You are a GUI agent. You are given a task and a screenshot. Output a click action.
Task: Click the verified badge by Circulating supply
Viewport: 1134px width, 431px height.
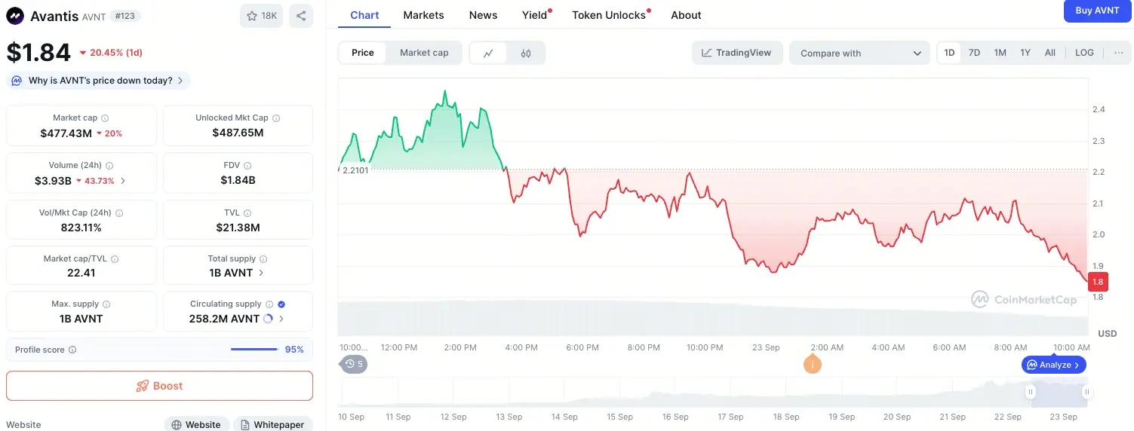(281, 304)
